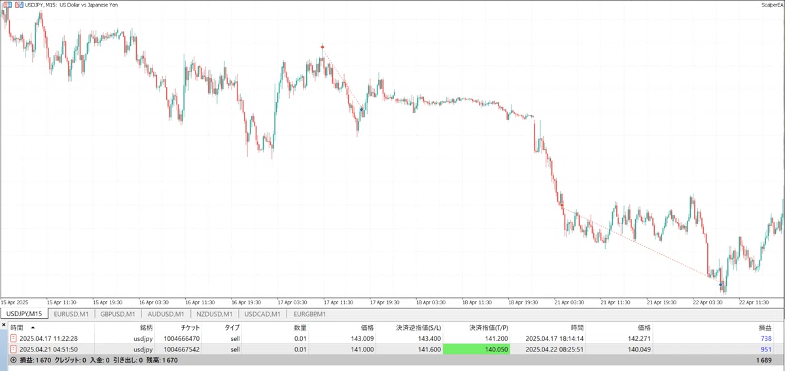Click the 17 Apr 11:30 time axis label

pyautogui.click(x=339, y=302)
